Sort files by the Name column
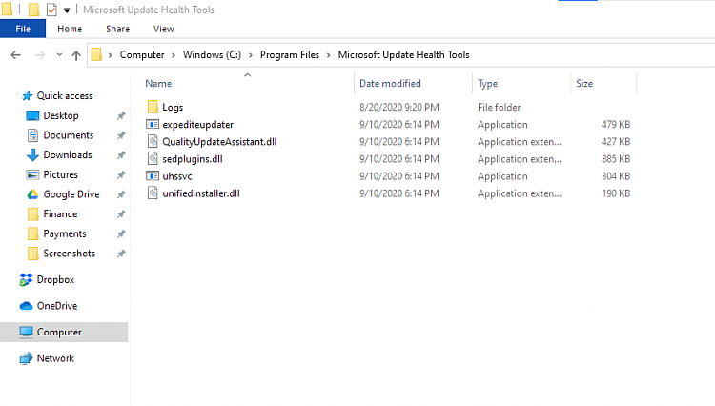Screen dimensions: 715x406 tap(158, 83)
